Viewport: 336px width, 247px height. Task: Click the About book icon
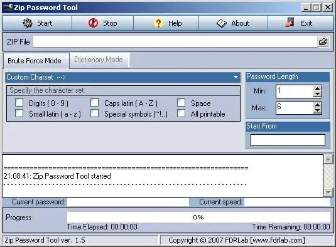click(221, 23)
